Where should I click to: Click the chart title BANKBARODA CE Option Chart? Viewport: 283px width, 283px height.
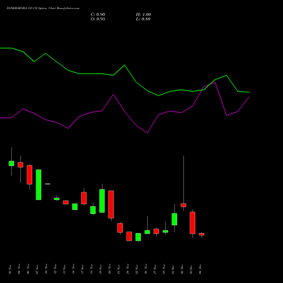click(43, 8)
